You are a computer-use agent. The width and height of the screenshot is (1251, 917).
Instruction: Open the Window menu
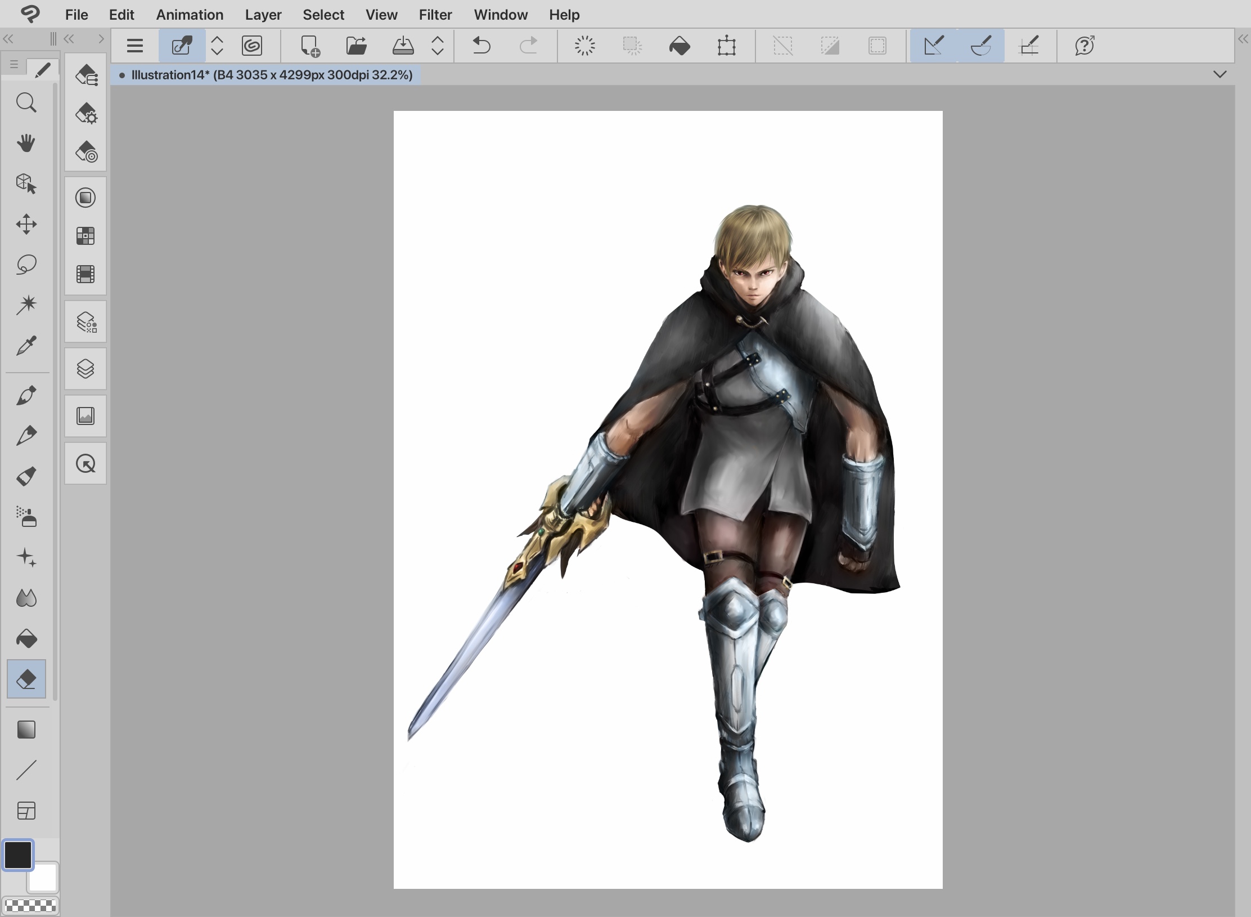(501, 15)
